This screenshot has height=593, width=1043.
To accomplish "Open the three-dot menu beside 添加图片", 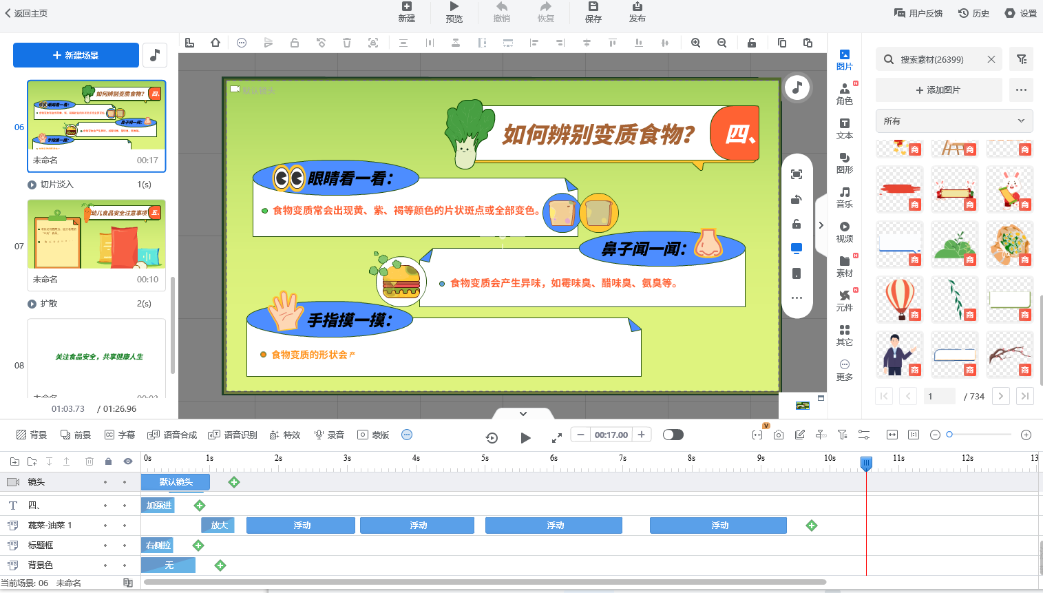I will 1021,90.
